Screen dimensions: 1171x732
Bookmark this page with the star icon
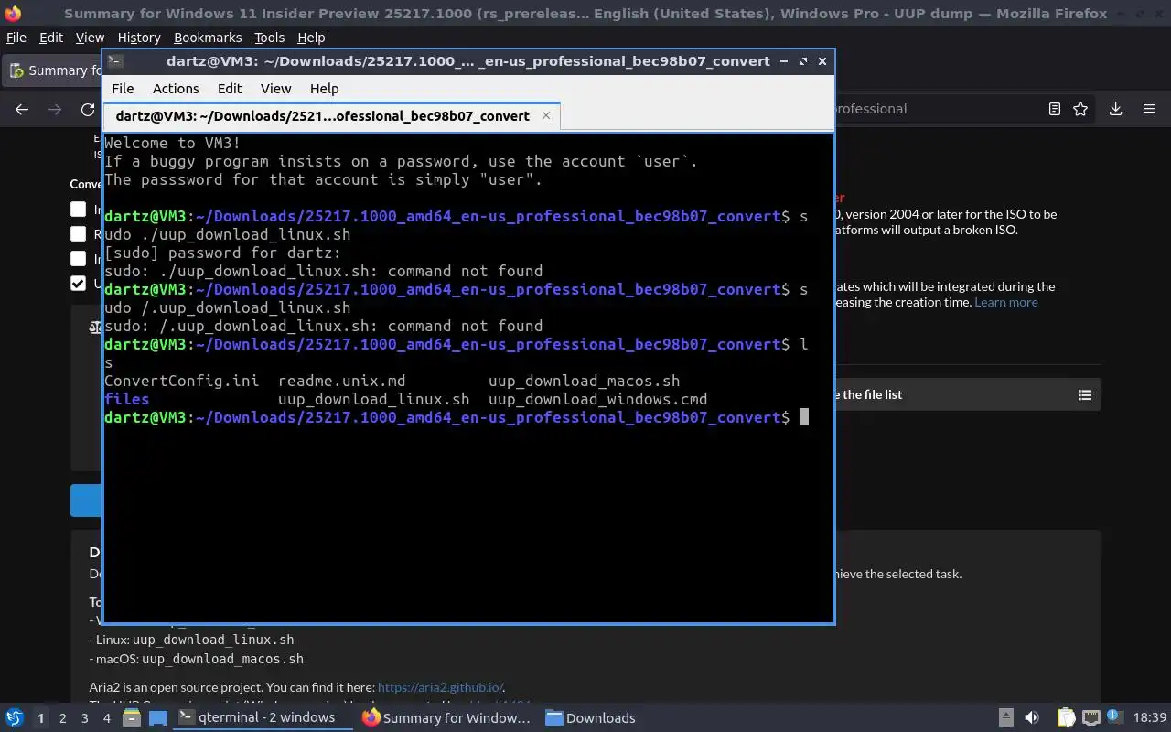tap(1080, 109)
